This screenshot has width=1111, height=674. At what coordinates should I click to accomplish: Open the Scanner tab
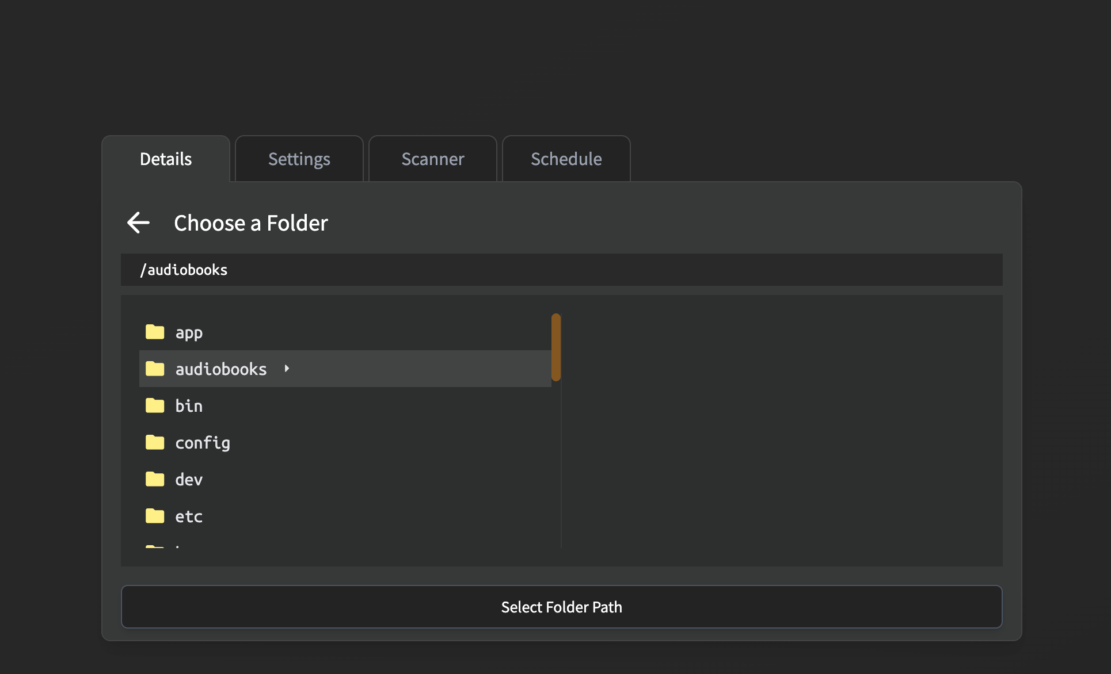click(x=432, y=159)
